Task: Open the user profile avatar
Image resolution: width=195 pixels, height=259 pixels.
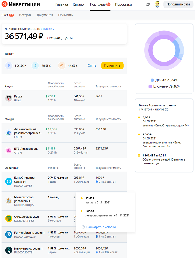Action: pyautogui.click(x=157, y=4)
